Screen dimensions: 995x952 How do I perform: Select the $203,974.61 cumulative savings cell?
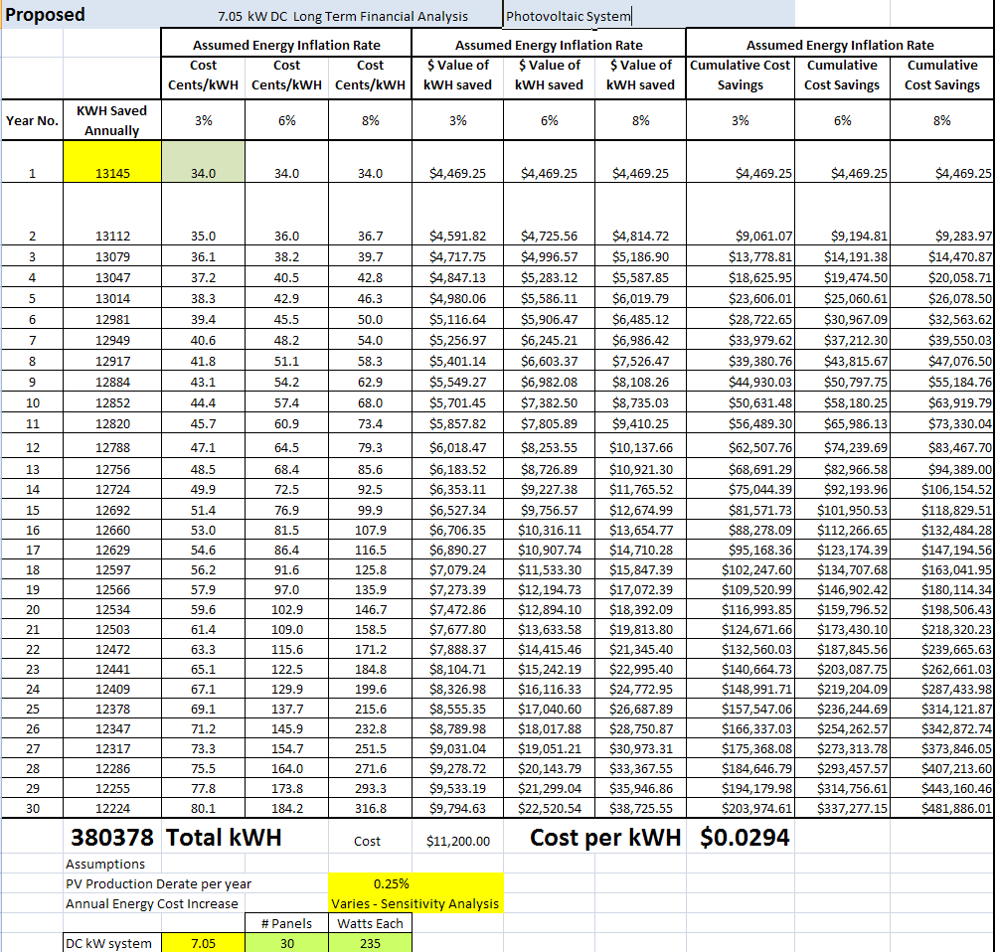pos(740,808)
